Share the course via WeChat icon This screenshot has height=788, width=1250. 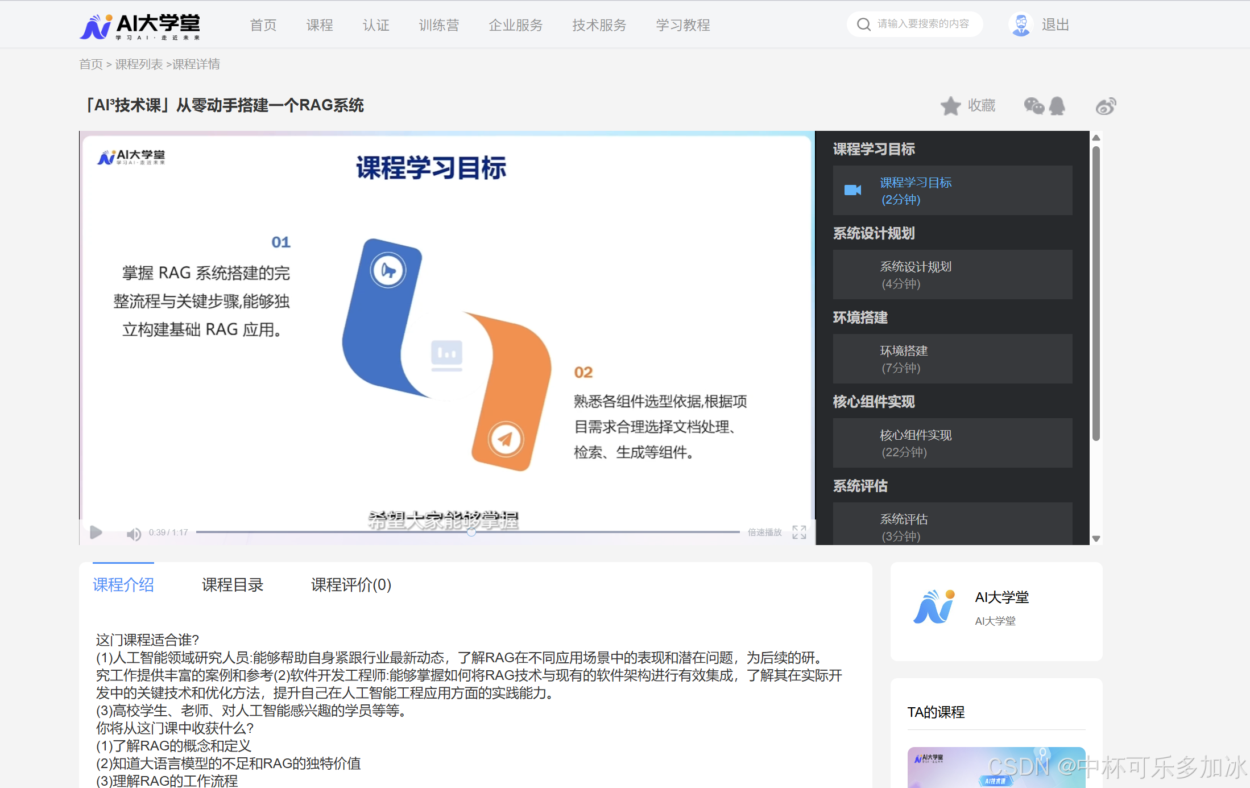click(1034, 106)
